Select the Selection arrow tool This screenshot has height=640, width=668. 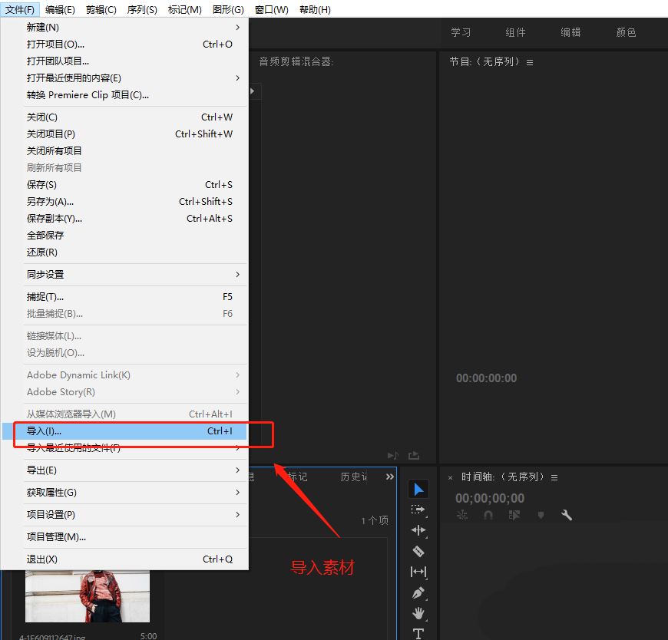[418, 490]
